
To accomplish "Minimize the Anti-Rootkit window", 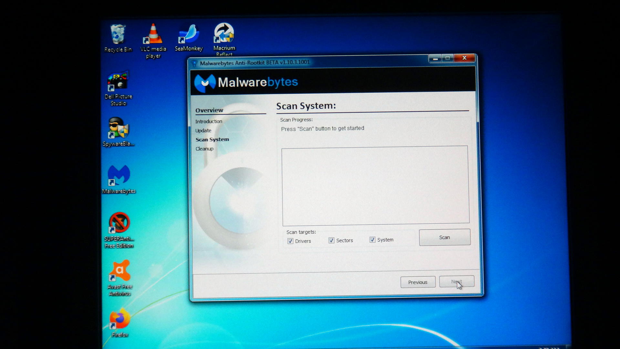I will (435, 58).
